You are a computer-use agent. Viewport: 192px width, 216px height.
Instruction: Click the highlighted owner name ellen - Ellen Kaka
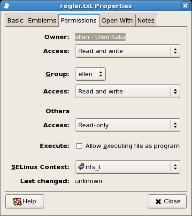tap(100, 37)
